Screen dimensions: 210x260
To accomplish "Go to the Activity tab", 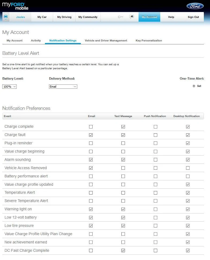I will pyautogui.click(x=36, y=40).
